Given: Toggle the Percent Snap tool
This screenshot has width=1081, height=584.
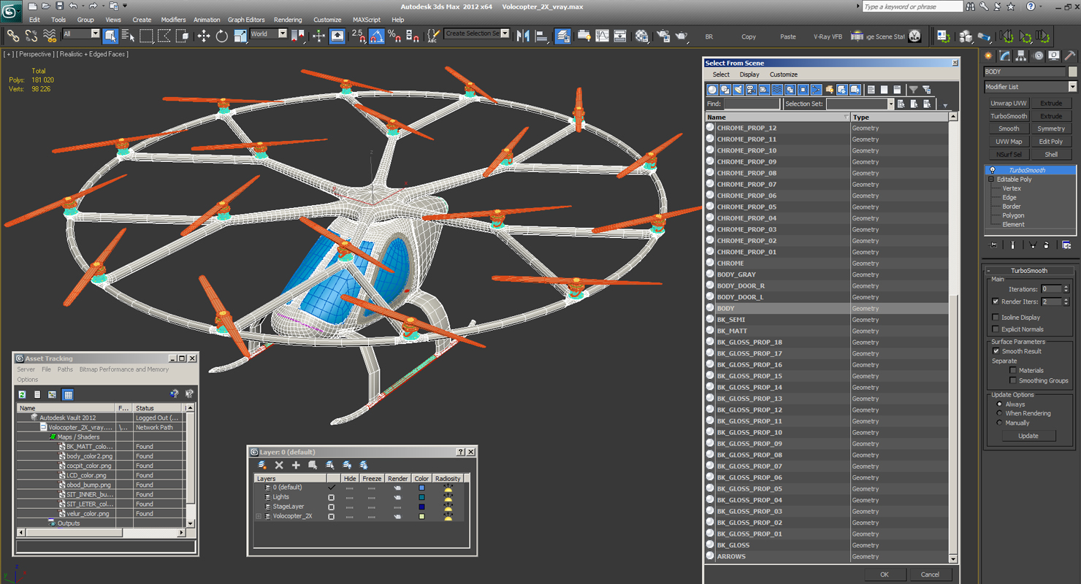Looking at the screenshot, I should [x=394, y=36].
